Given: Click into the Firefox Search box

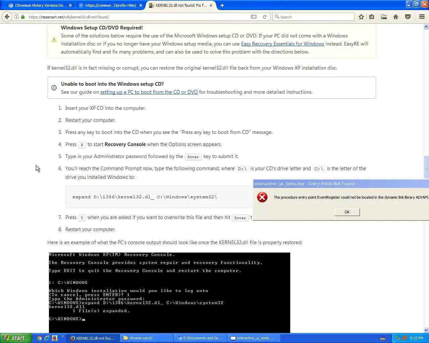Looking at the screenshot, I should pyautogui.click(x=313, y=17).
